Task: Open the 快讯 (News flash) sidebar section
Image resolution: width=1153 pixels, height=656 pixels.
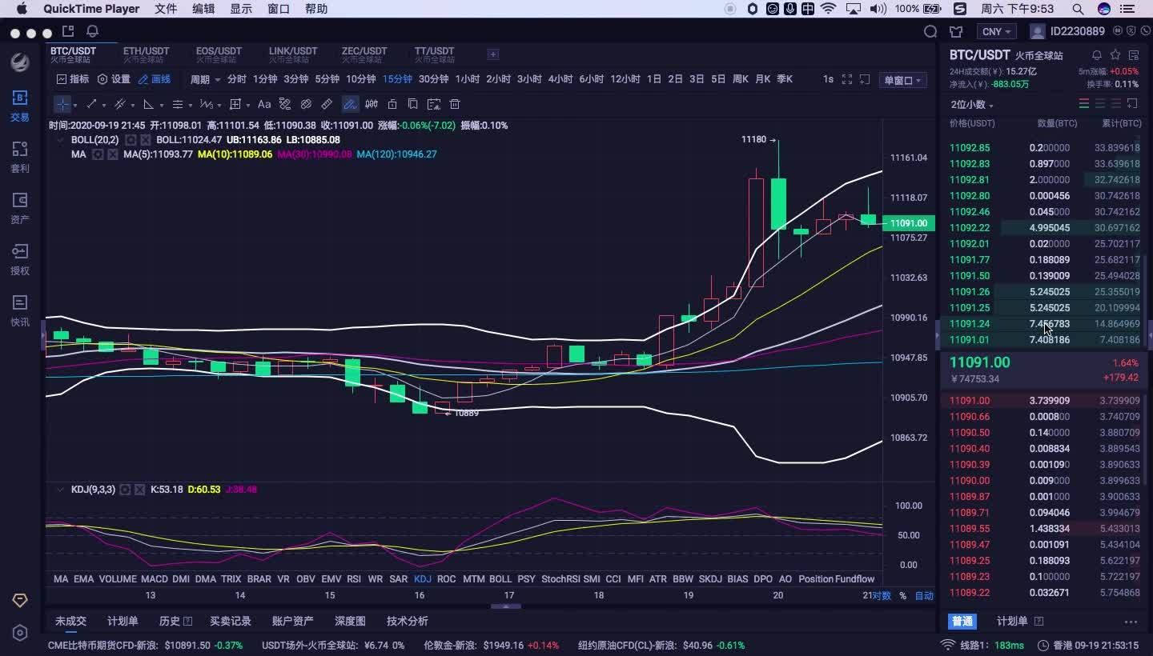Action: tap(20, 310)
